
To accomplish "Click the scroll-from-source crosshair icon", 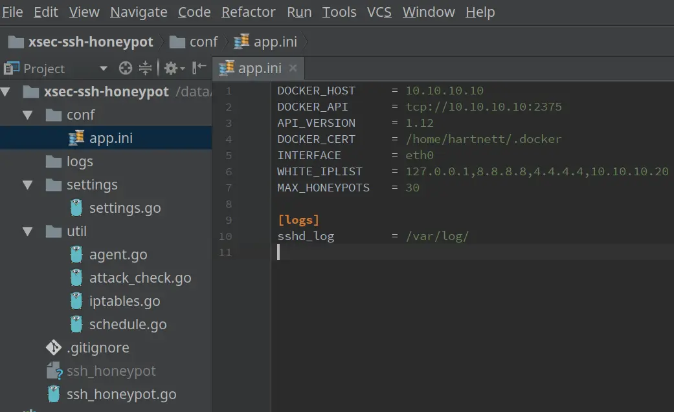I will click(125, 69).
